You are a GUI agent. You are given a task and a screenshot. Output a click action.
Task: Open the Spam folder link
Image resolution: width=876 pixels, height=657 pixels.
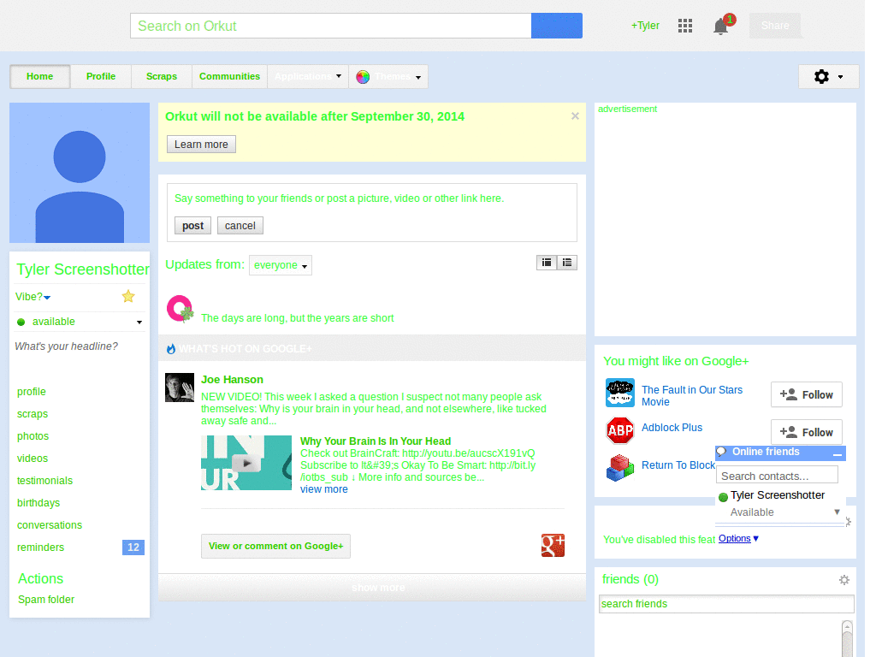point(46,600)
